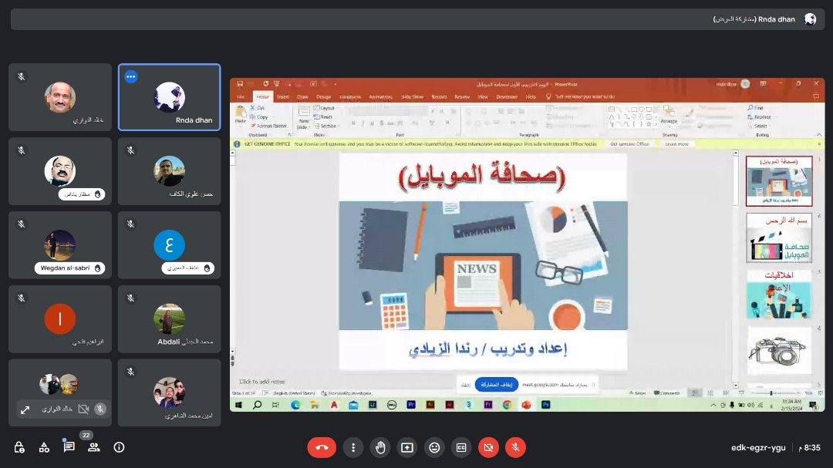Click the blue stop sharing button

pos(496,384)
